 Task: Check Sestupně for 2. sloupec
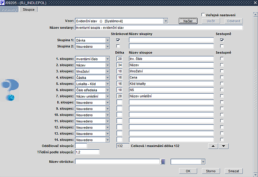point(222,65)
